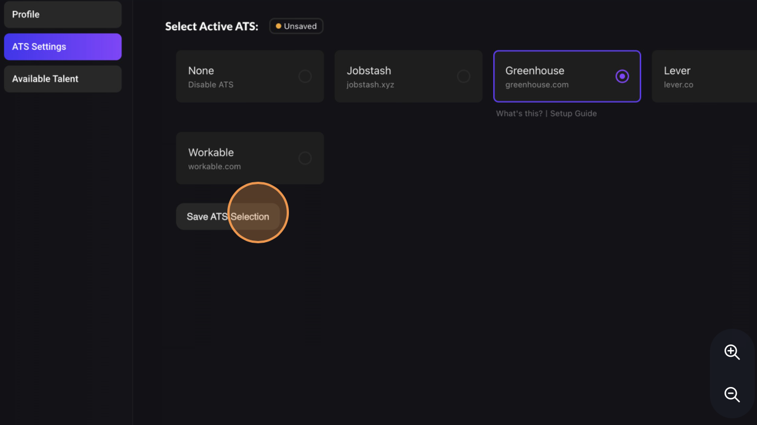The image size is (757, 425).
Task: Click the "Disable ATS" text
Action: pos(211,85)
